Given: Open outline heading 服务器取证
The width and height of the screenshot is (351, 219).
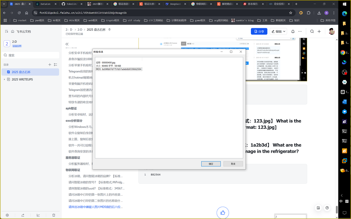Looking at the screenshot, I should pyautogui.click(x=73, y=158).
